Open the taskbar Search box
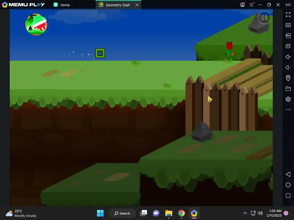Screen dimensions: 294x220 (122, 213)
